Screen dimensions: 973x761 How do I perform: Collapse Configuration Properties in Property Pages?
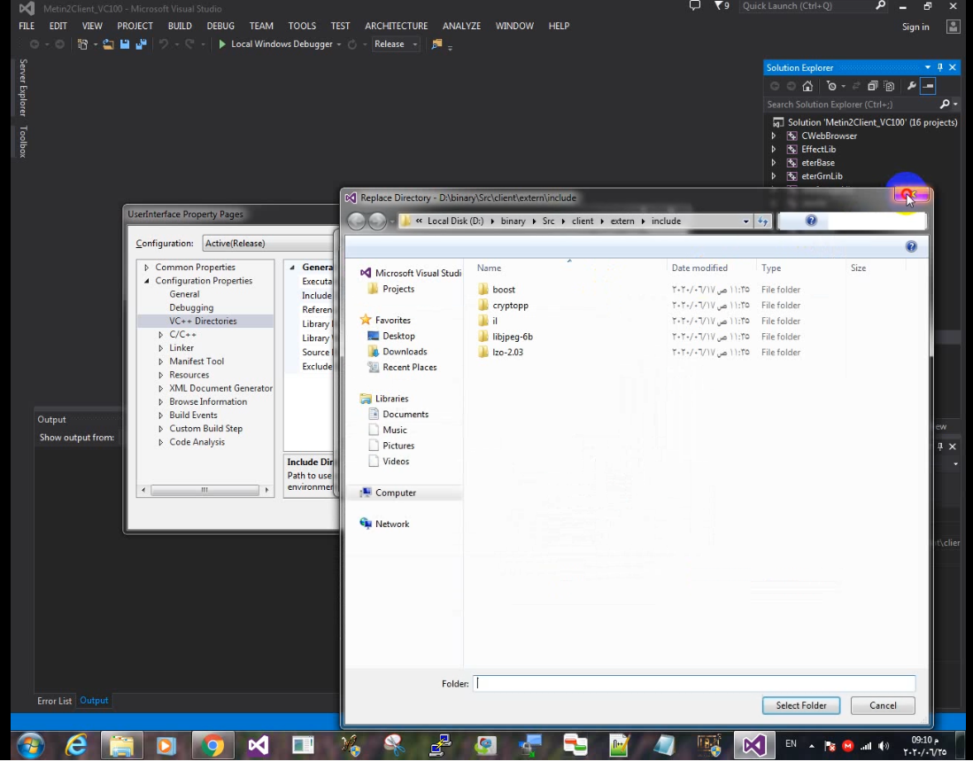(146, 281)
